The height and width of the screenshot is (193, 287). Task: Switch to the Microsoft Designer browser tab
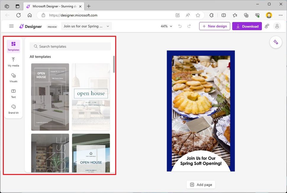pyautogui.click(x=53, y=6)
